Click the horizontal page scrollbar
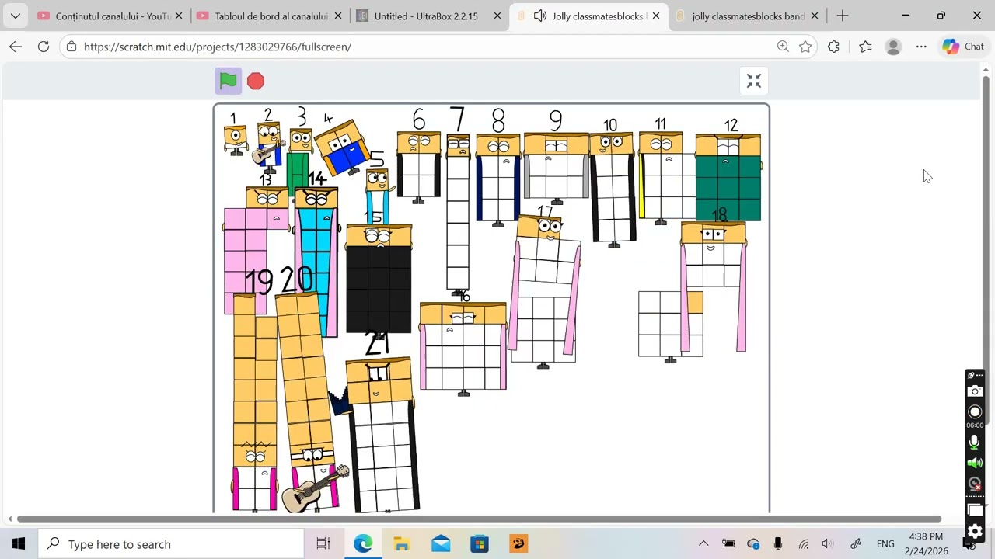The image size is (995, 559). (479, 519)
